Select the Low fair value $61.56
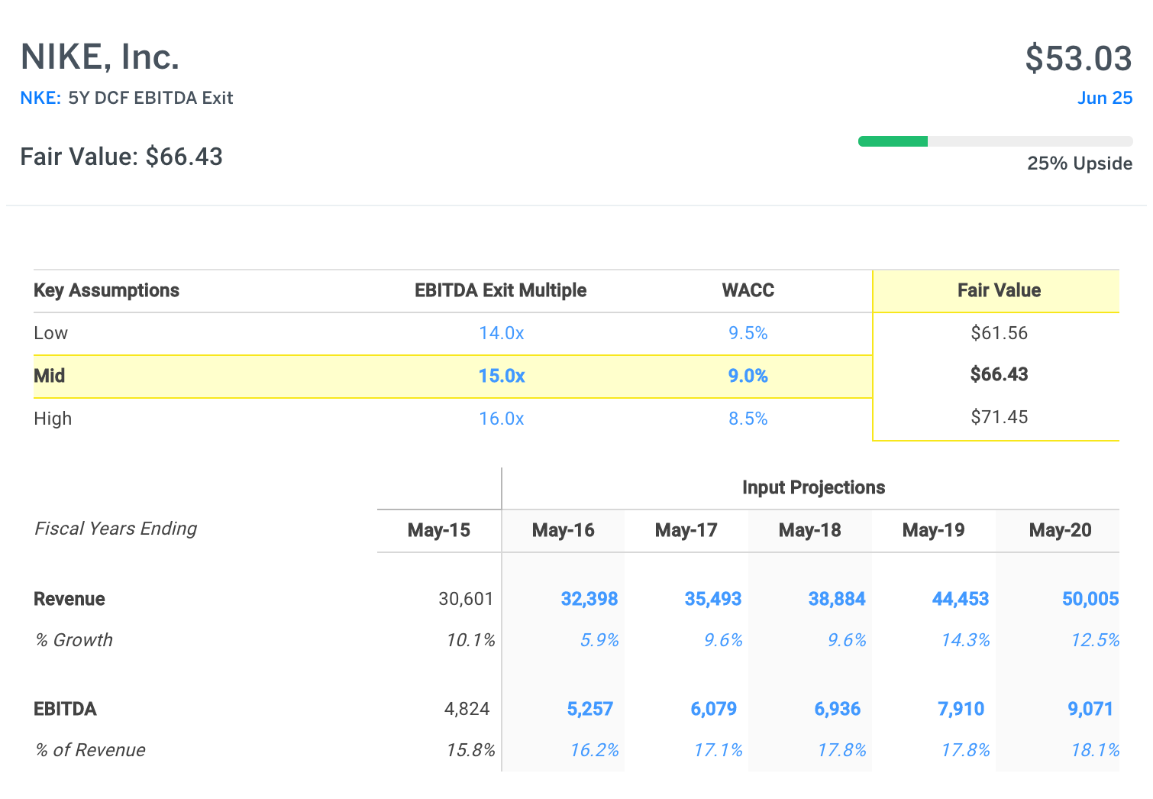 click(x=999, y=333)
